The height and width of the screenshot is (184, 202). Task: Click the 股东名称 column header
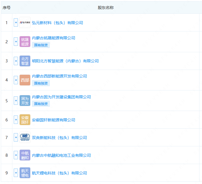point(106,8)
